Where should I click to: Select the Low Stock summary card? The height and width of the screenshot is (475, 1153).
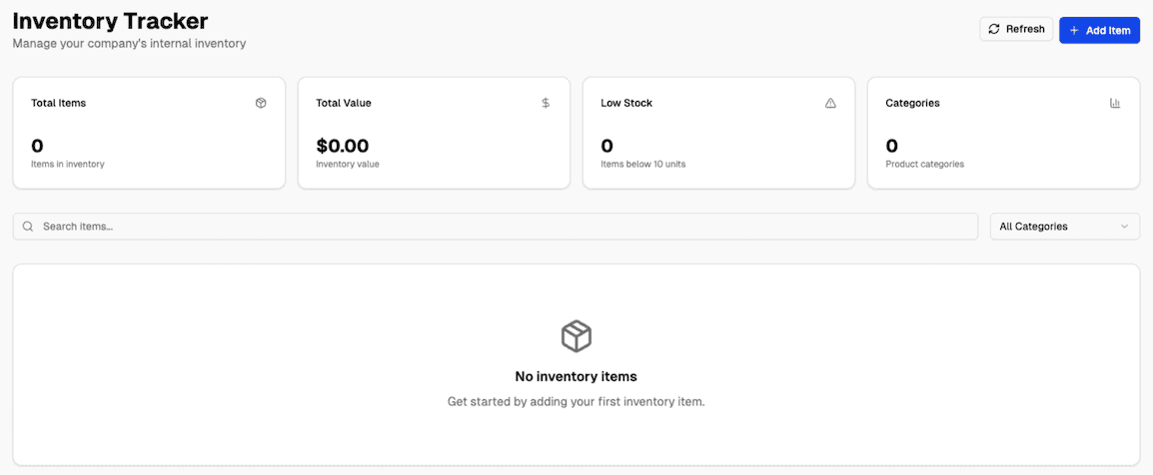tap(718, 133)
